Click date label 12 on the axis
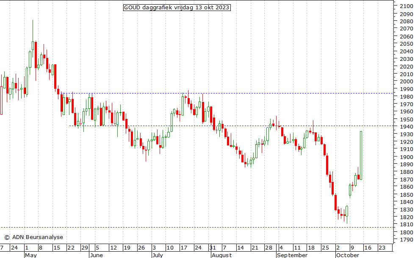 point(113,248)
